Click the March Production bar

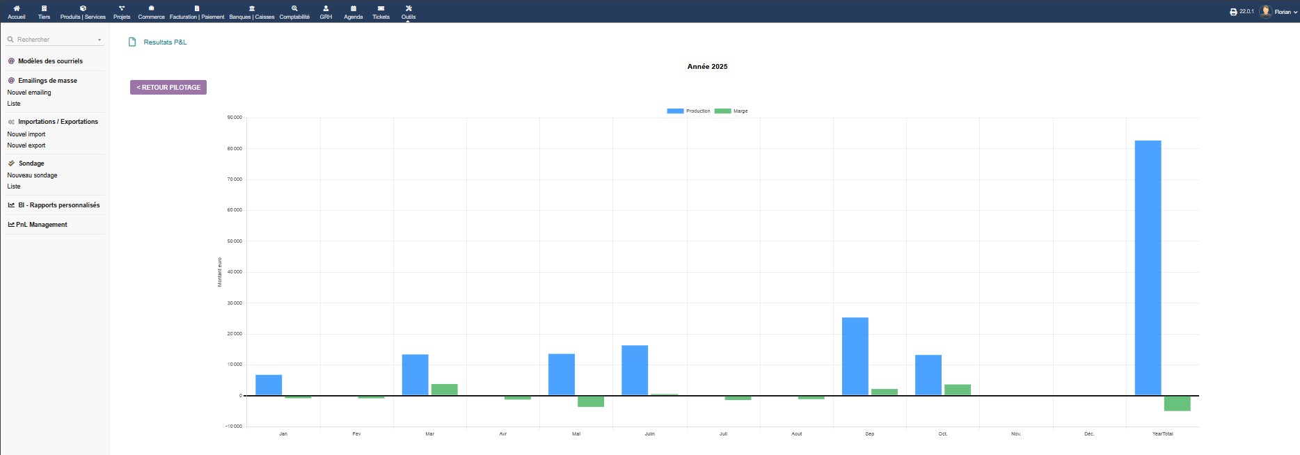tap(415, 375)
